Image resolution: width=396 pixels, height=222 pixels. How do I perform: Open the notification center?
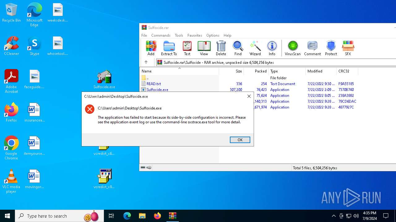click(386, 216)
